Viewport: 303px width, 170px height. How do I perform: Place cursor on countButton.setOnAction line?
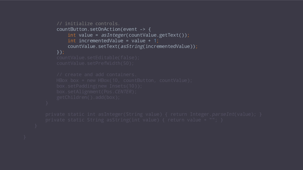click(104, 29)
